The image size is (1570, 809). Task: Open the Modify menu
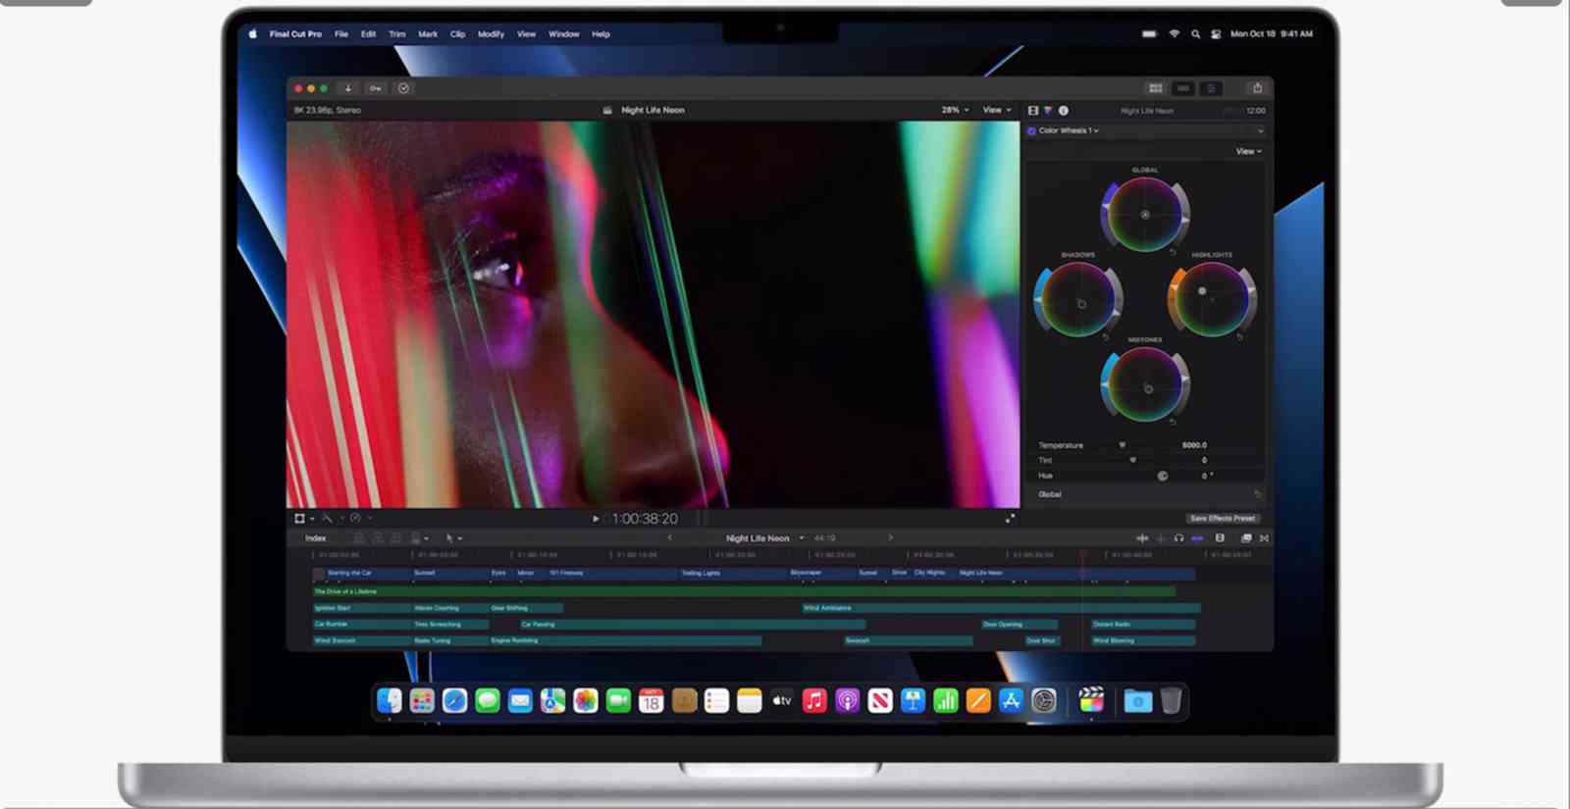pyautogui.click(x=491, y=34)
